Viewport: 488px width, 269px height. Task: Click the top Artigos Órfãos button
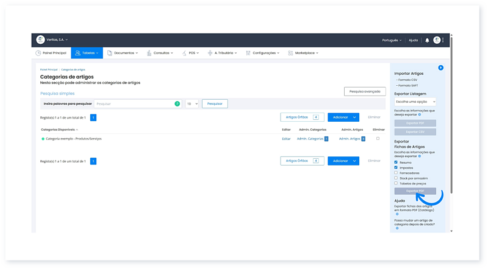[302, 117]
